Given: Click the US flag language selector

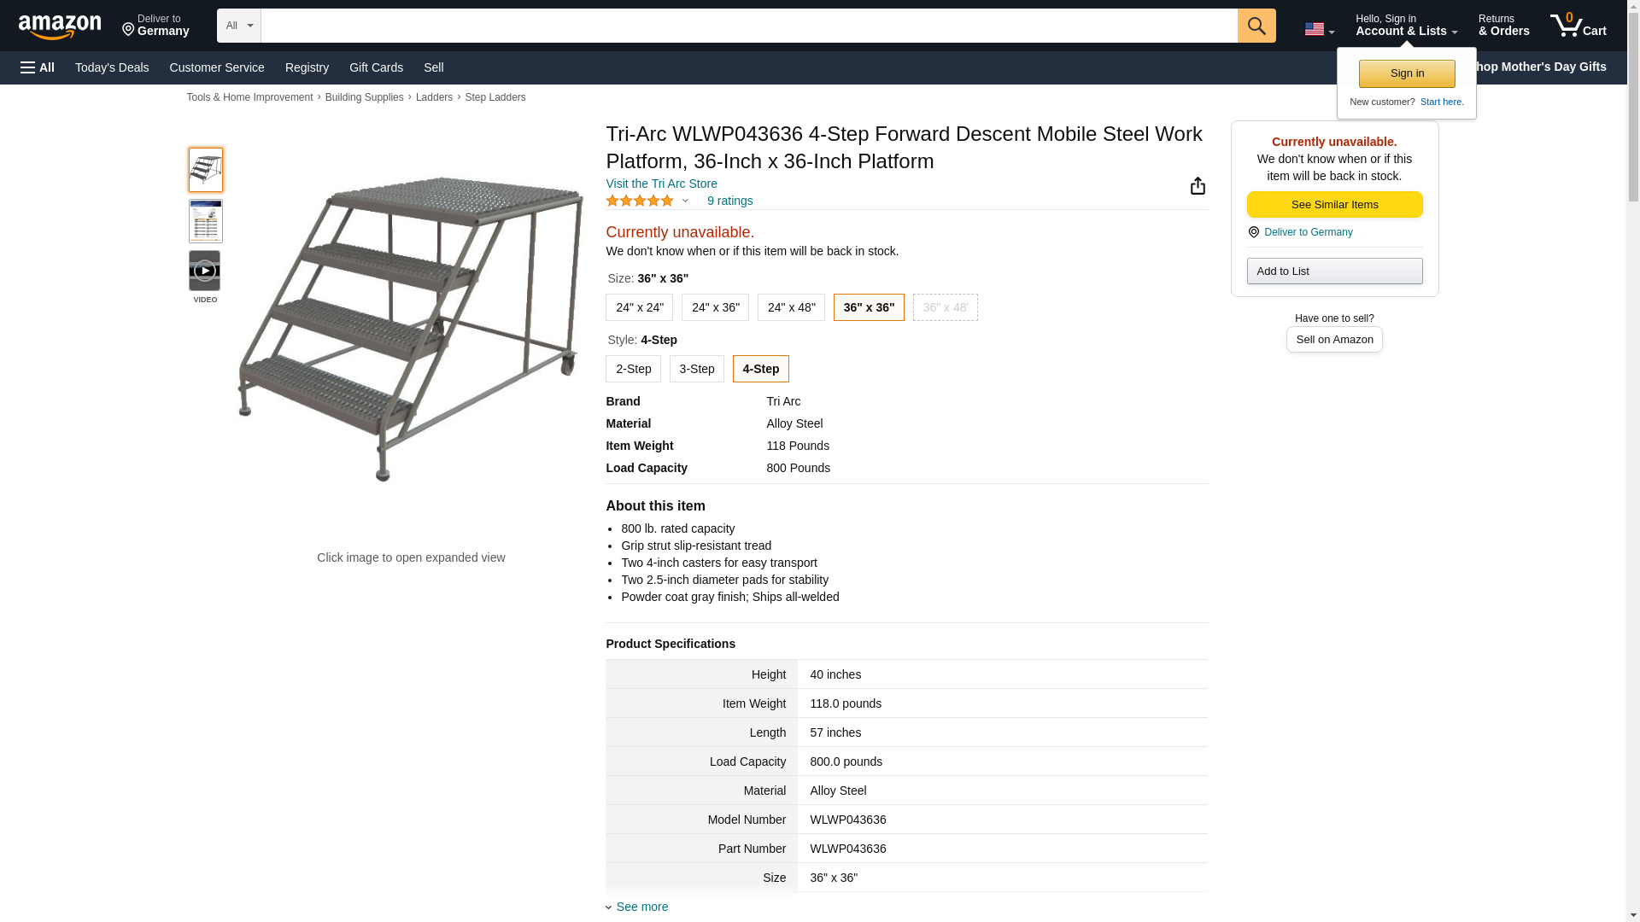Looking at the screenshot, I should click(1318, 29).
